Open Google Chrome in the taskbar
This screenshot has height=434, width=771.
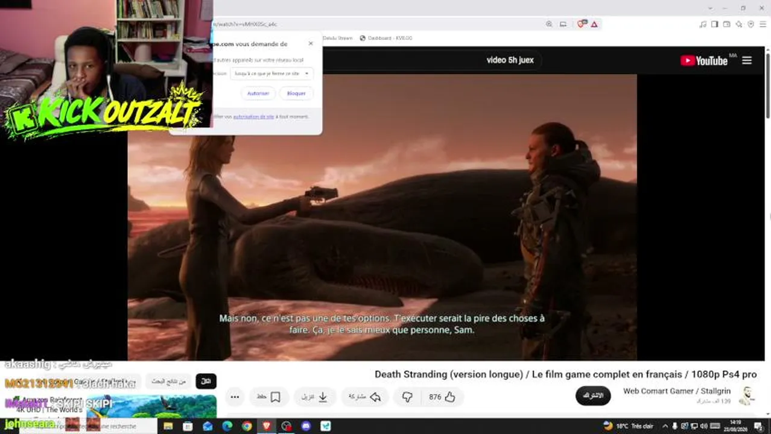(x=247, y=426)
